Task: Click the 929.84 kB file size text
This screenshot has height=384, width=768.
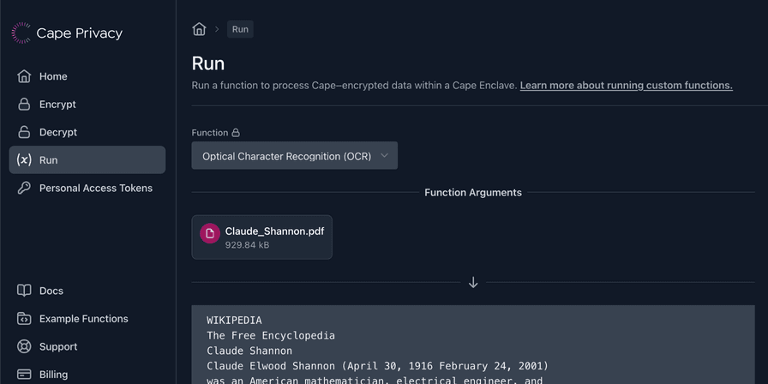Action: (x=247, y=245)
